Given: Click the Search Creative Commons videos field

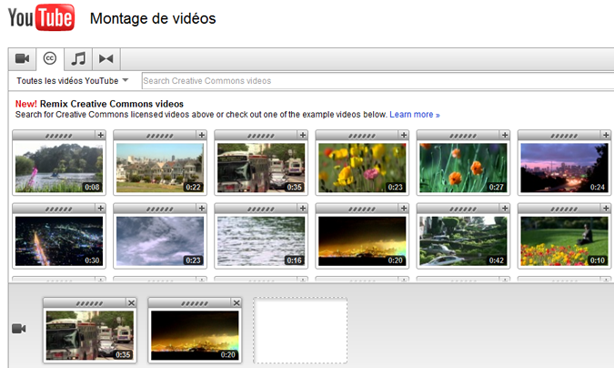Looking at the screenshot, I should click(373, 81).
